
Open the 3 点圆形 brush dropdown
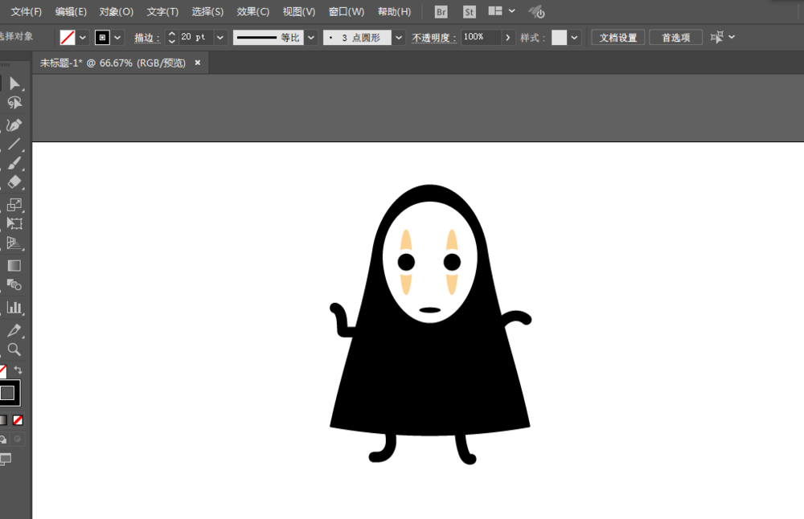399,38
